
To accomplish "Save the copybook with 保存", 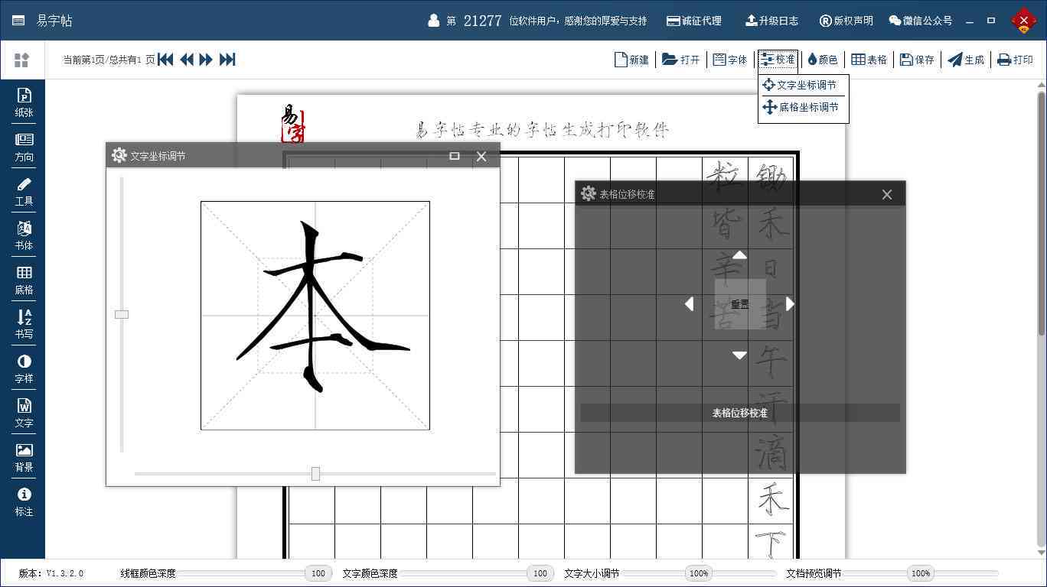I will pos(917,60).
